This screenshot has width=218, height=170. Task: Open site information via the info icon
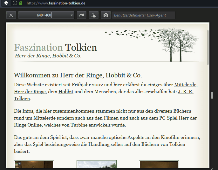[x=15, y=3]
